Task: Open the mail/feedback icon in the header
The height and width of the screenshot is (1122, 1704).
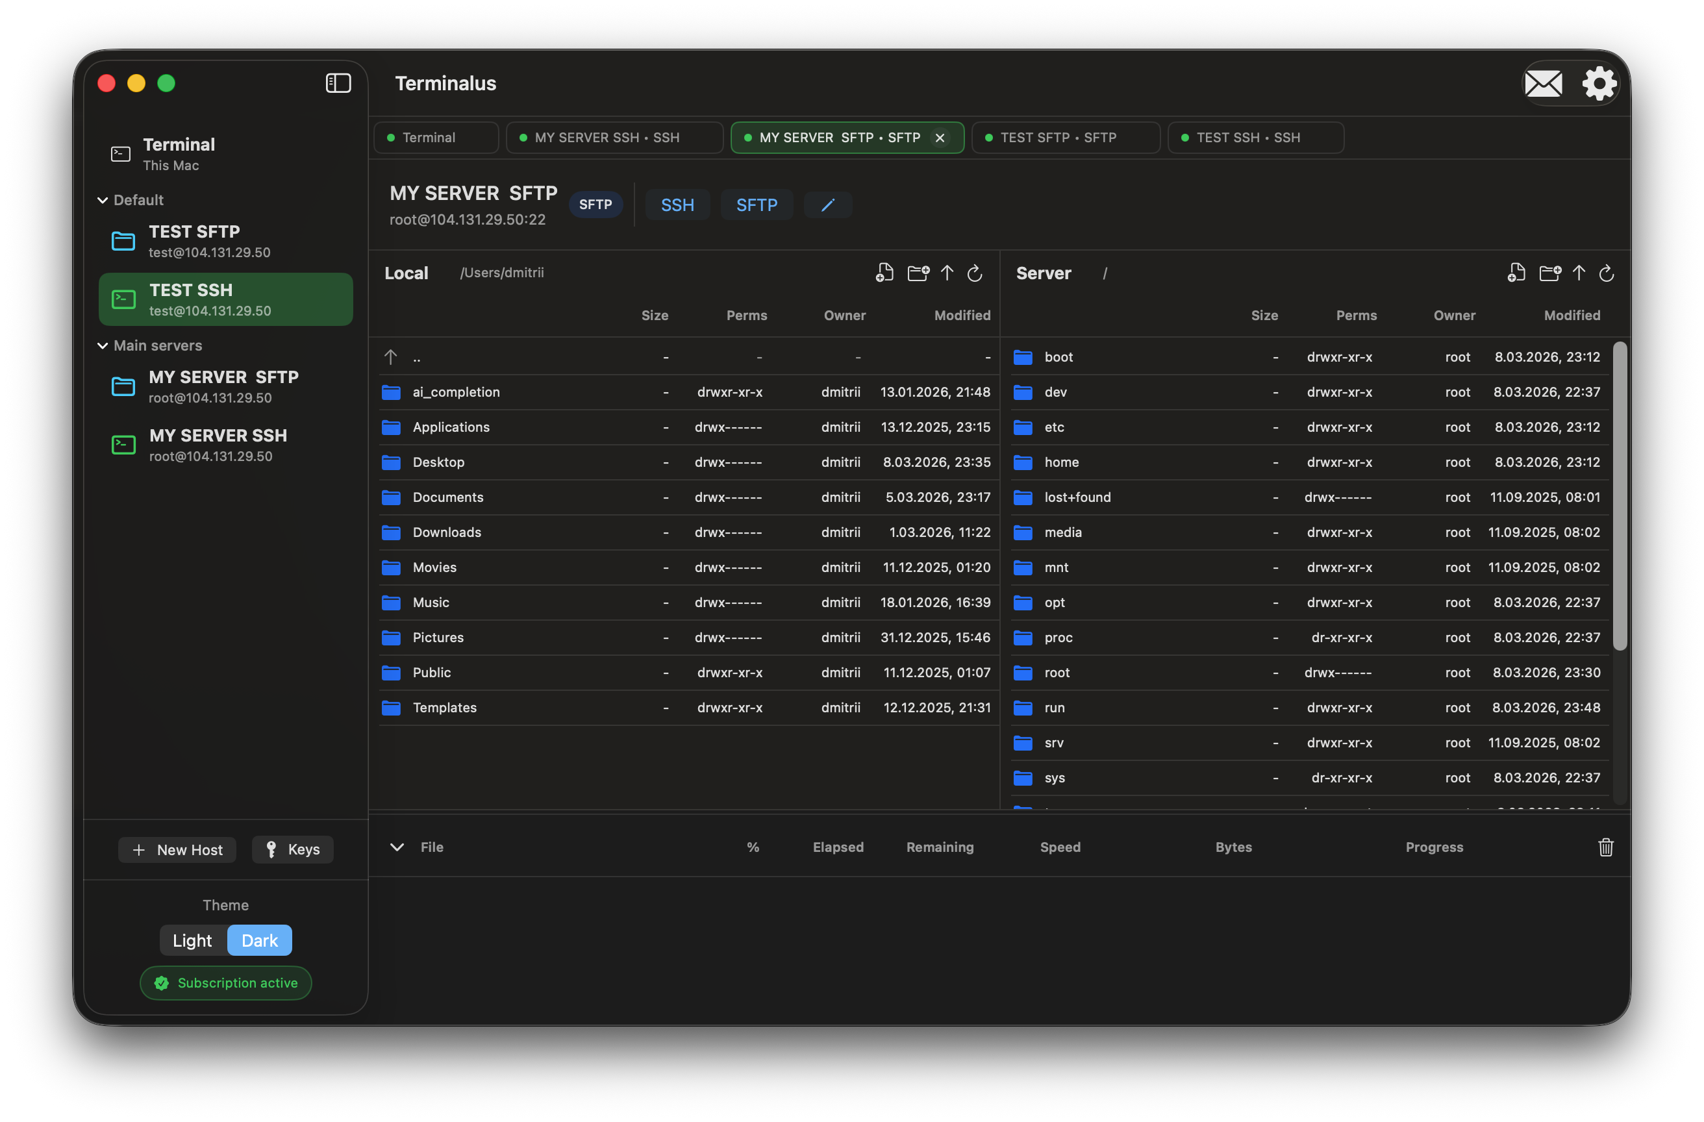Action: pos(1544,83)
